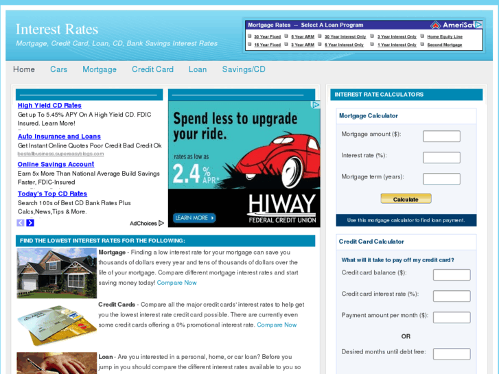Focus the Mortgage term (years) field

[x=441, y=179]
